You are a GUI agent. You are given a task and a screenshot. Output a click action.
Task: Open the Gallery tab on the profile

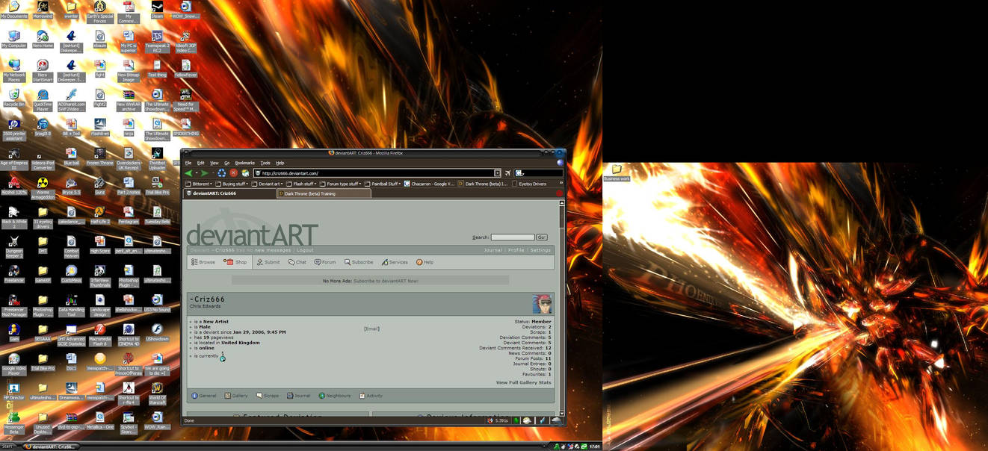236,396
